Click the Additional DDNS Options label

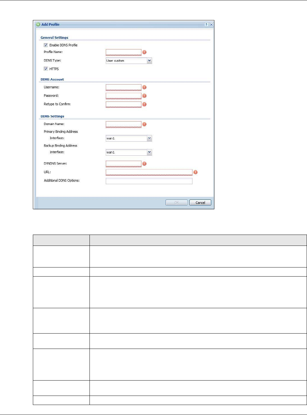point(62,180)
